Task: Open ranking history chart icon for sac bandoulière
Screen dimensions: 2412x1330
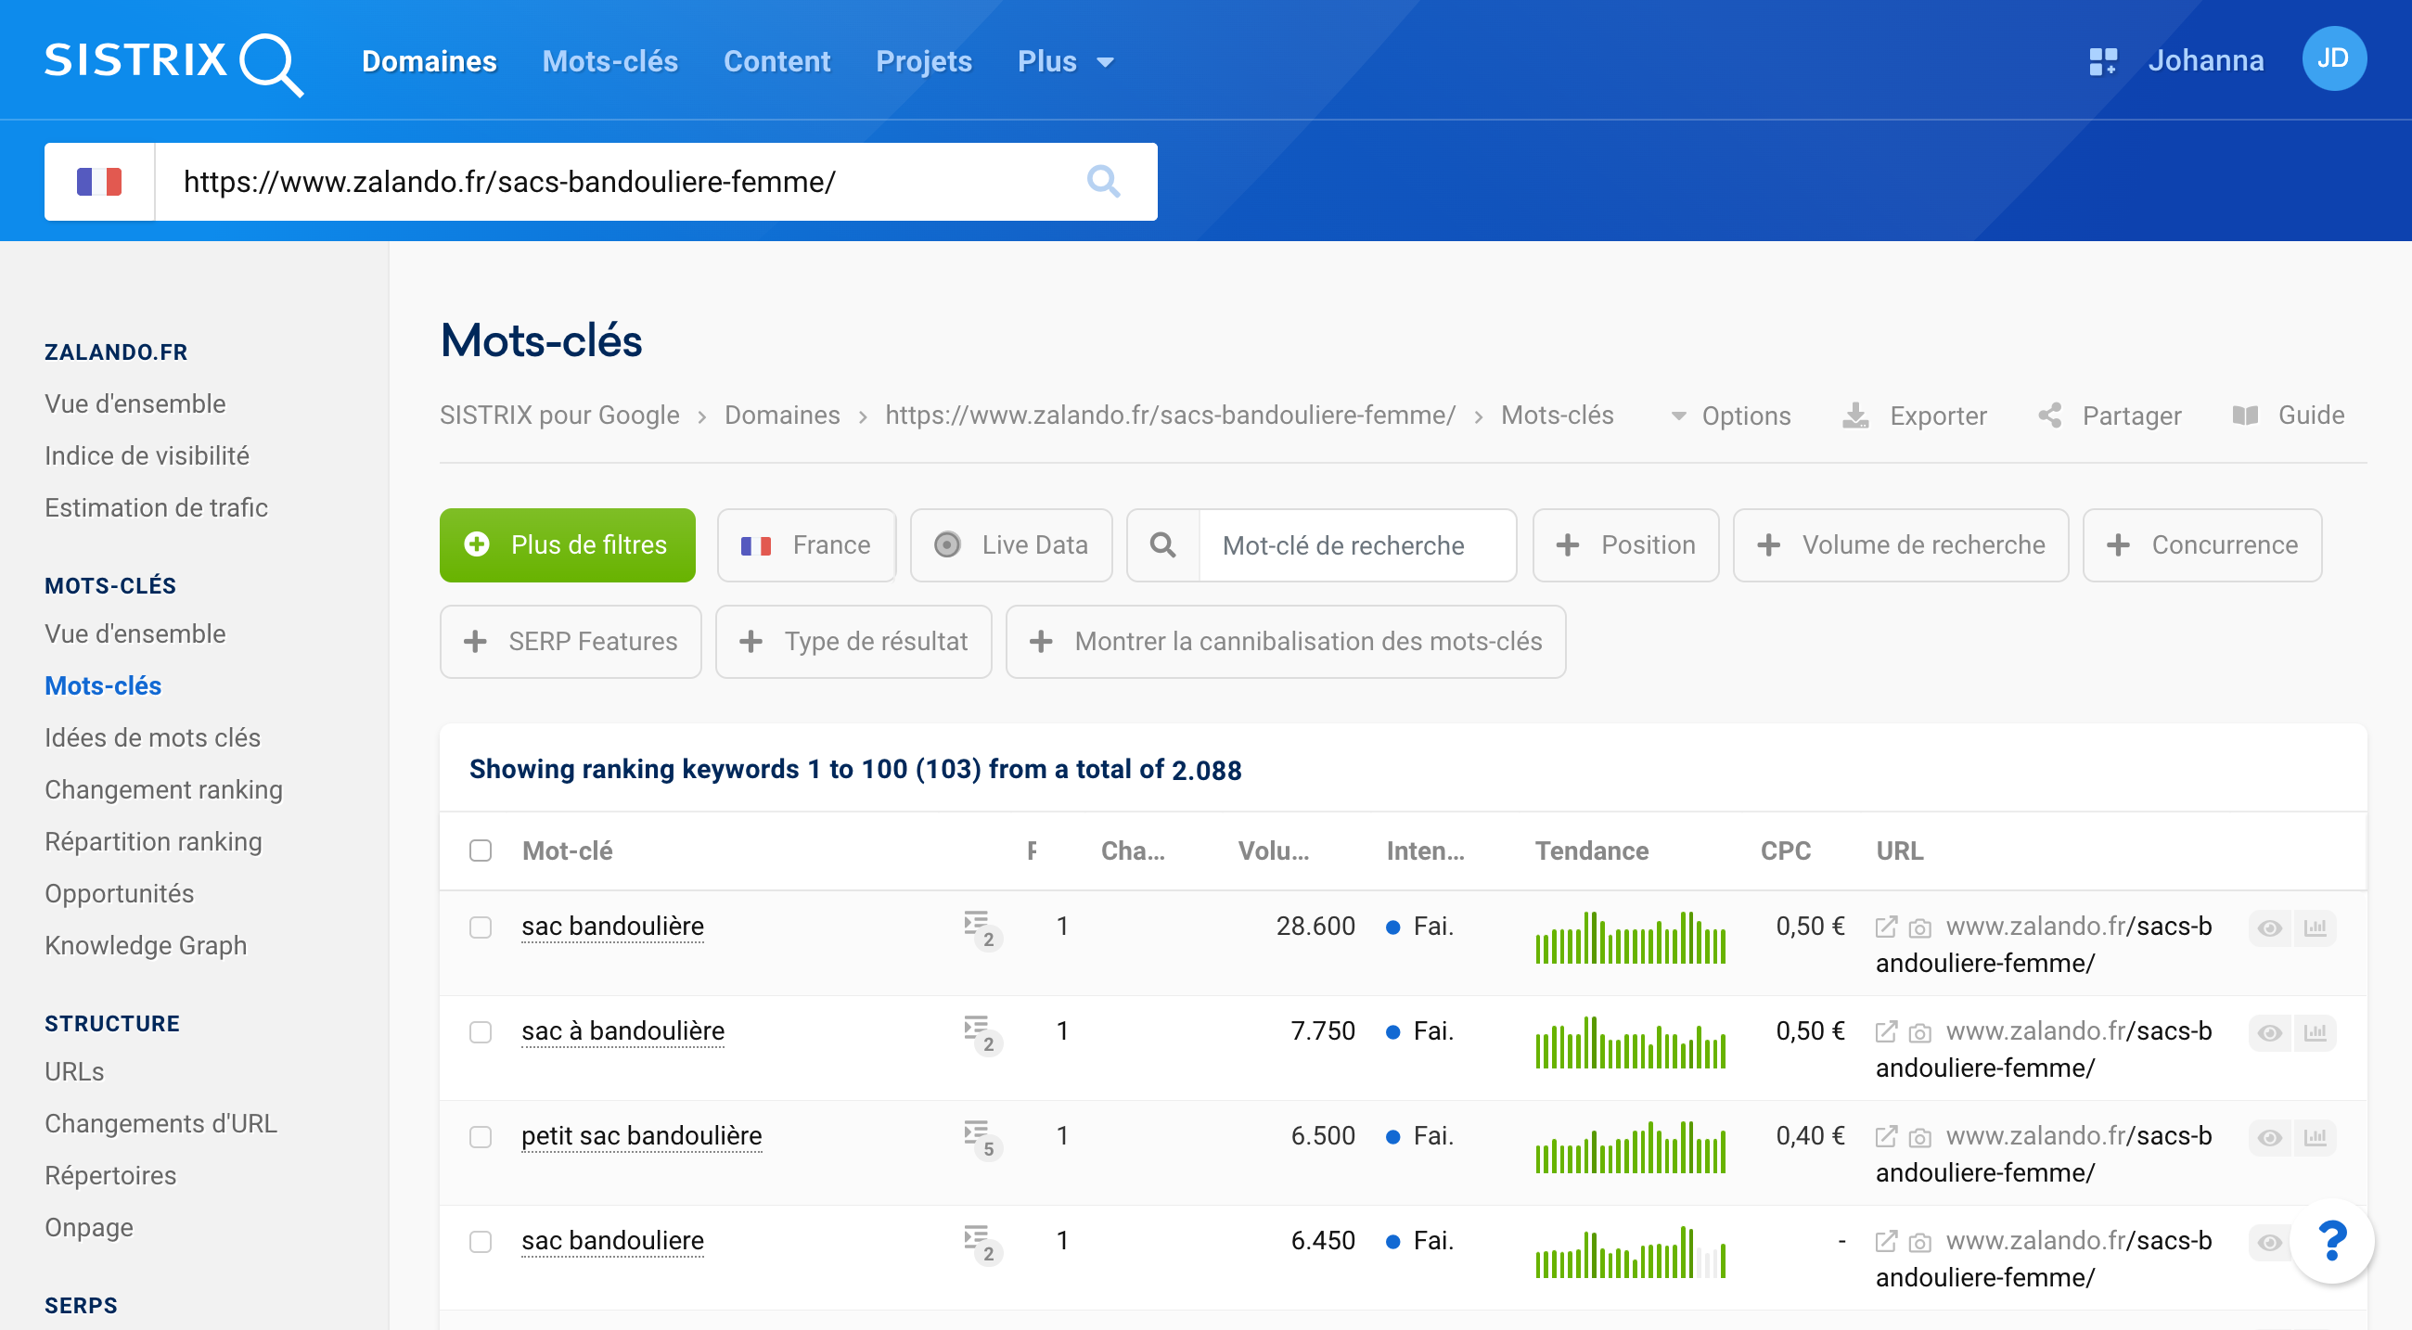Action: point(2315,927)
